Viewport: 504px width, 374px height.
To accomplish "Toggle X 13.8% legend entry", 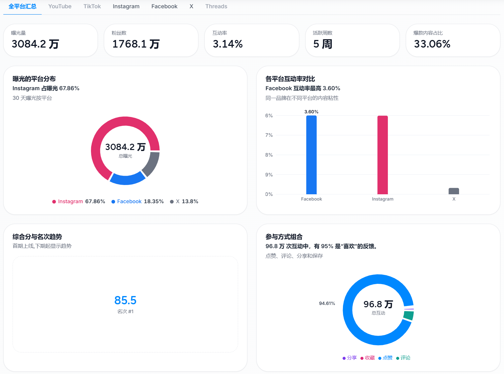I will point(184,202).
